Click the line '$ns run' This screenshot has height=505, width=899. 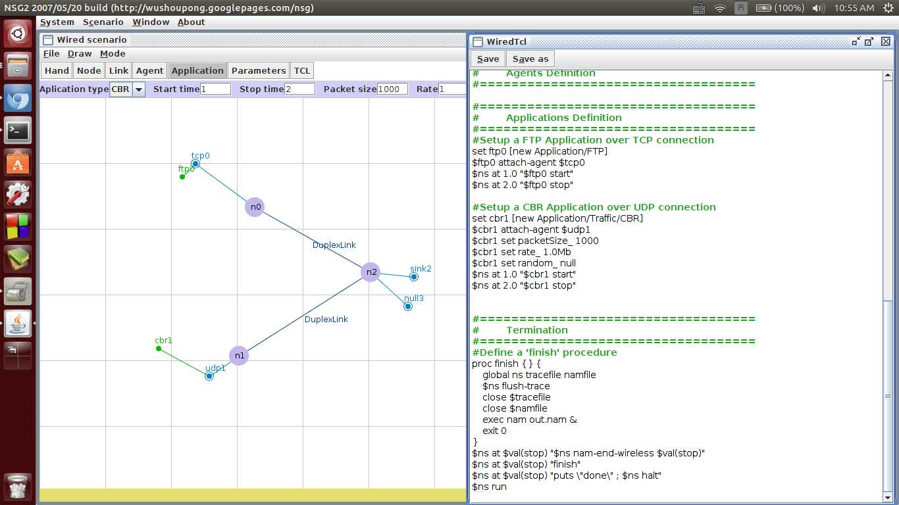click(489, 487)
